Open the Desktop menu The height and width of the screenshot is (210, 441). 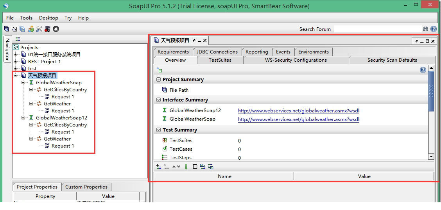48,18
